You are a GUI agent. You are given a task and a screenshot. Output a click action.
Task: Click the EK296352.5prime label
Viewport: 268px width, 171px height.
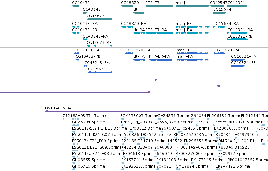[x=201, y=141]
